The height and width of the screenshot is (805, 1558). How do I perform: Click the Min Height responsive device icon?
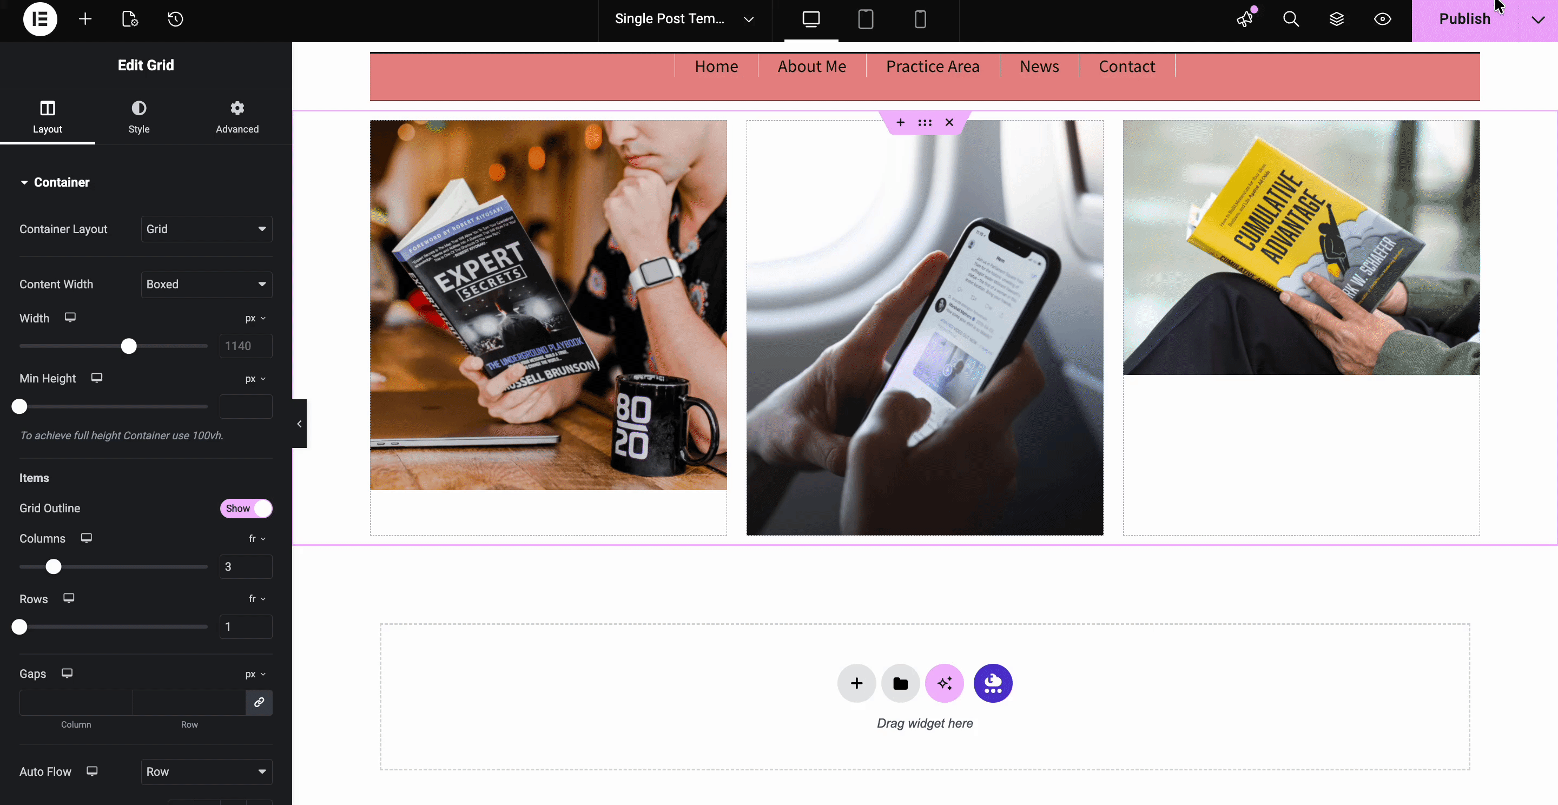[97, 378]
